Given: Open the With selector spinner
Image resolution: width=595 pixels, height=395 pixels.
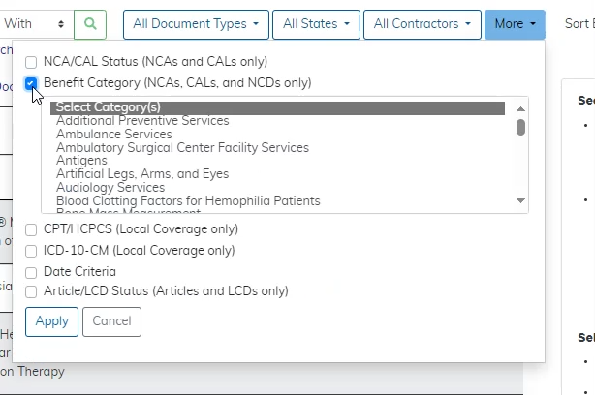Looking at the screenshot, I should point(62,24).
